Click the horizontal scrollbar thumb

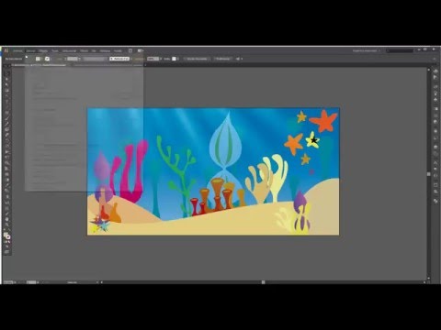(263, 282)
